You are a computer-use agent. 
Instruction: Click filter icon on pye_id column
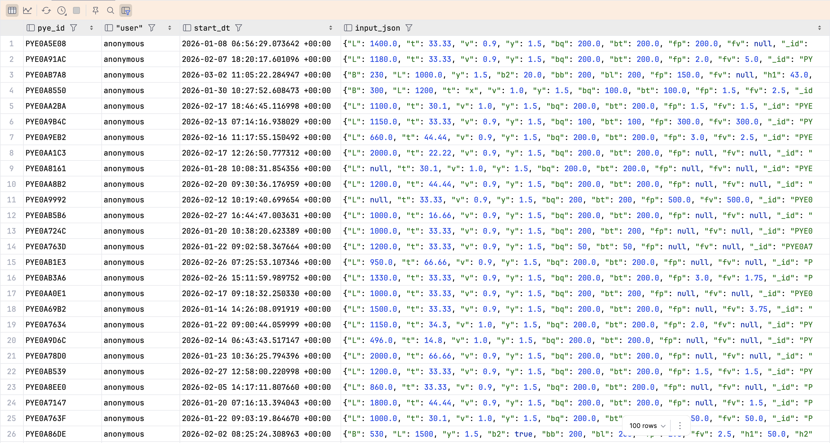pyautogui.click(x=74, y=28)
